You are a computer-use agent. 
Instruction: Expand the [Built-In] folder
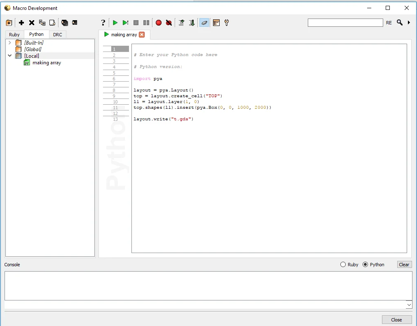[x=10, y=42]
